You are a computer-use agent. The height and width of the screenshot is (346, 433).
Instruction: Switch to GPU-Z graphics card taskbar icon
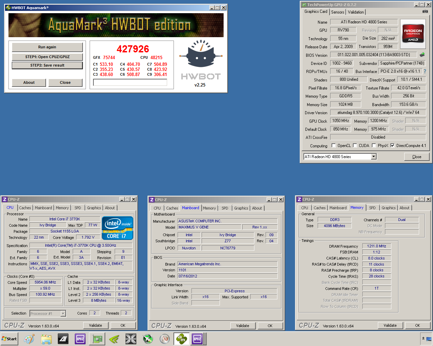click(x=97, y=339)
